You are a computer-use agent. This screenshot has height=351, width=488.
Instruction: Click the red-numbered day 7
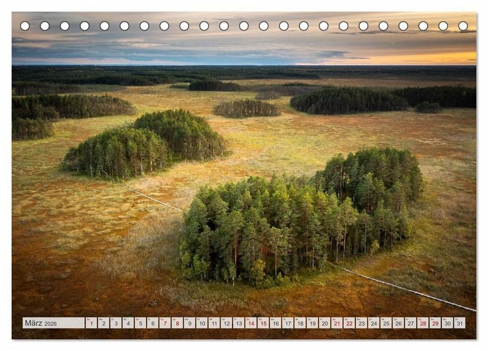pos(165,323)
